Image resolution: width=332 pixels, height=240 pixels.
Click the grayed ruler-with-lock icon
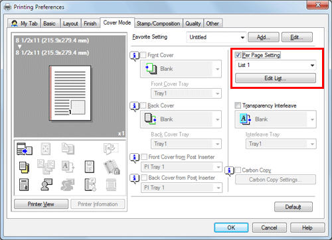tap(112, 167)
